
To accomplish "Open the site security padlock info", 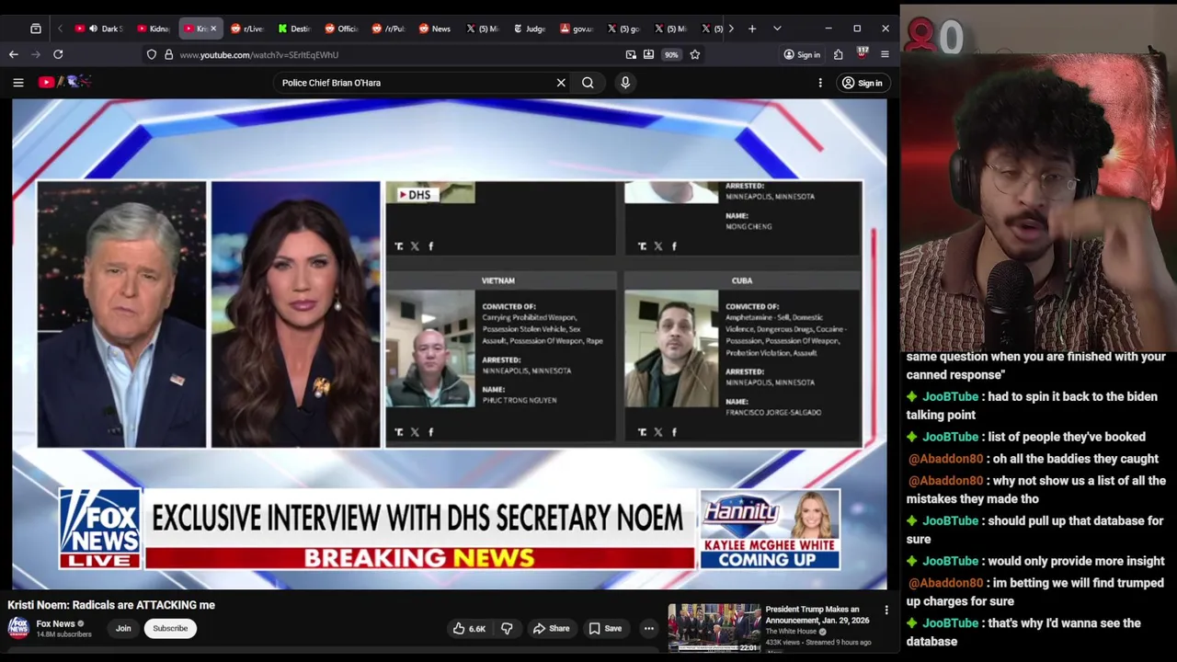I will 168,55.
